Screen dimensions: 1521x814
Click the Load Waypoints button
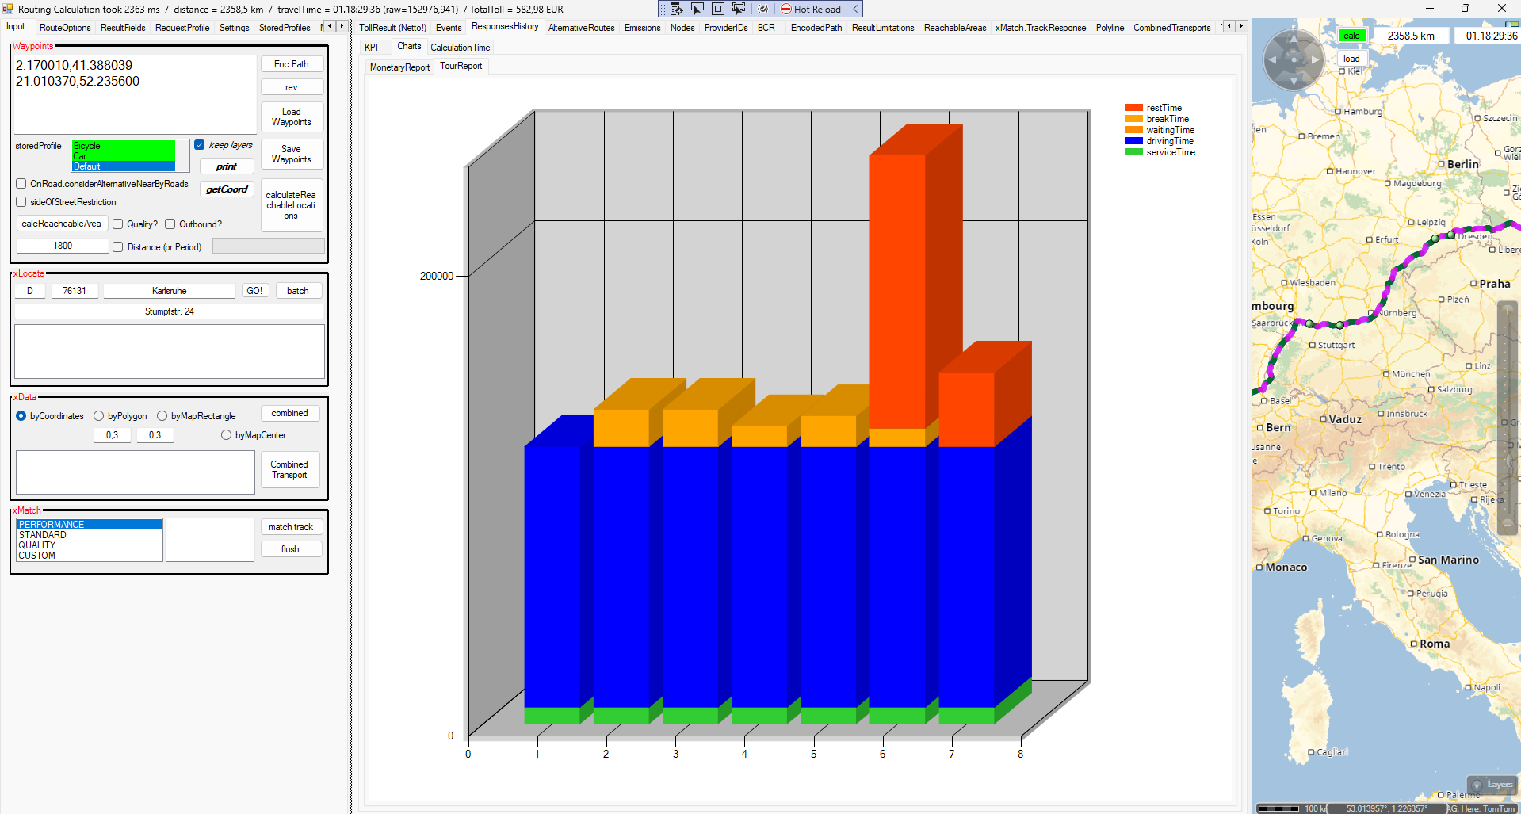pyautogui.click(x=291, y=117)
